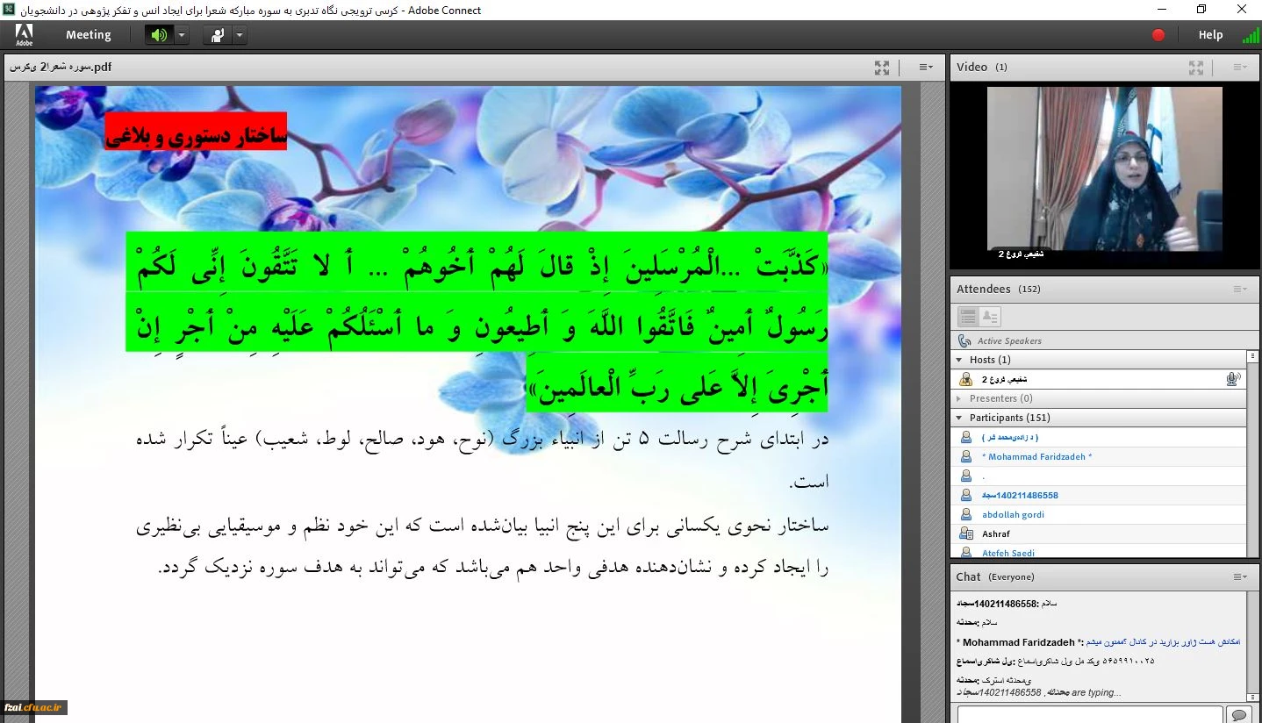Open the raise hand status dropdown

pyautogui.click(x=240, y=35)
